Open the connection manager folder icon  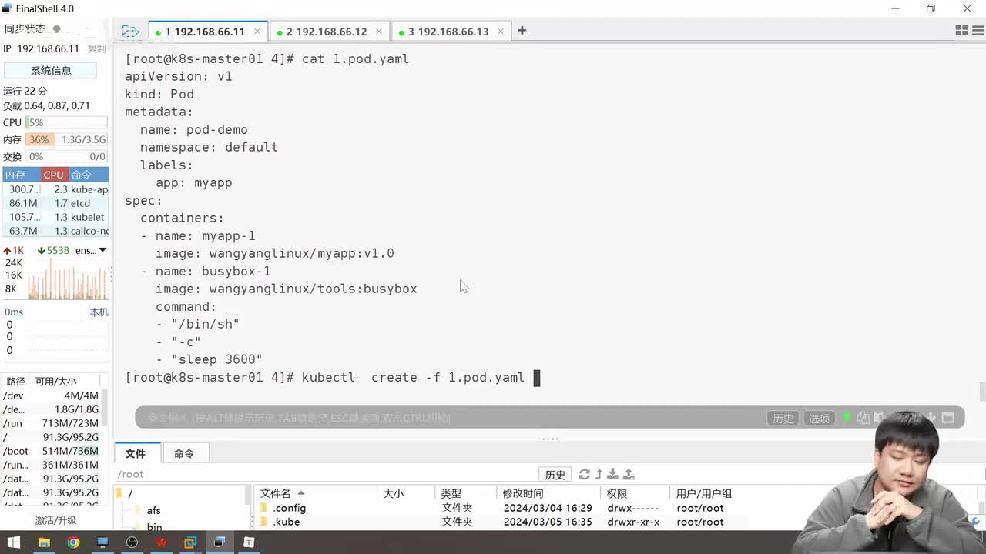coord(130,31)
